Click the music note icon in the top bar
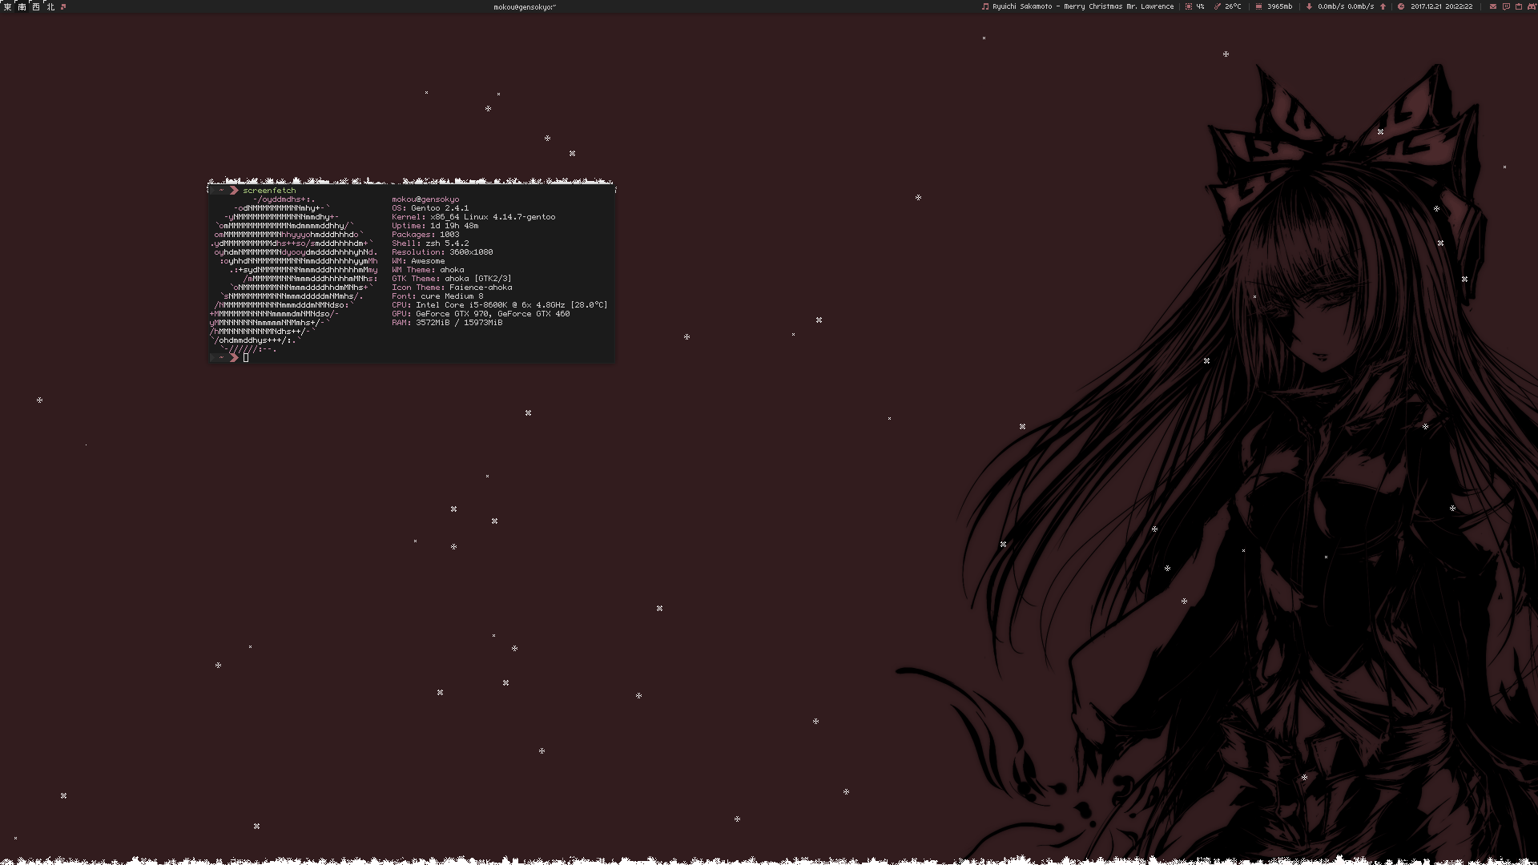Screen dimensions: 1538x865 pyautogui.click(x=985, y=6)
